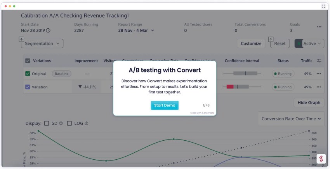Click the green graph point at 32%
The width and height of the screenshot is (330, 169).
click(x=174, y=139)
